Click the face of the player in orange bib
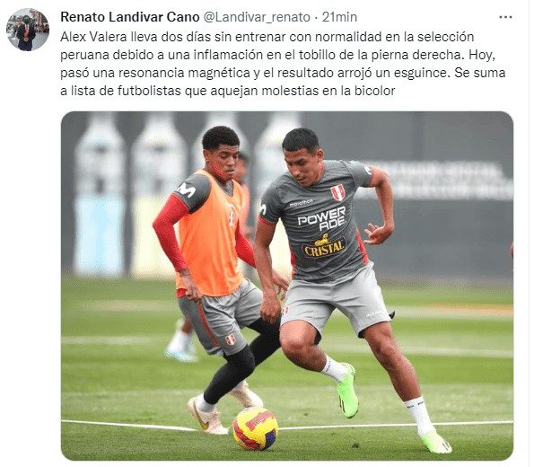Screen dimensions: 534x467 pos(223,162)
